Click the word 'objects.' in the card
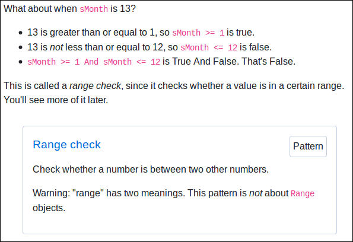This screenshot has height=242, width=353. pyautogui.click(x=49, y=208)
